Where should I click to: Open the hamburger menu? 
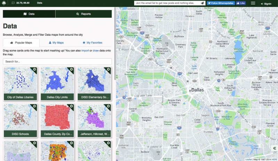point(253,3)
